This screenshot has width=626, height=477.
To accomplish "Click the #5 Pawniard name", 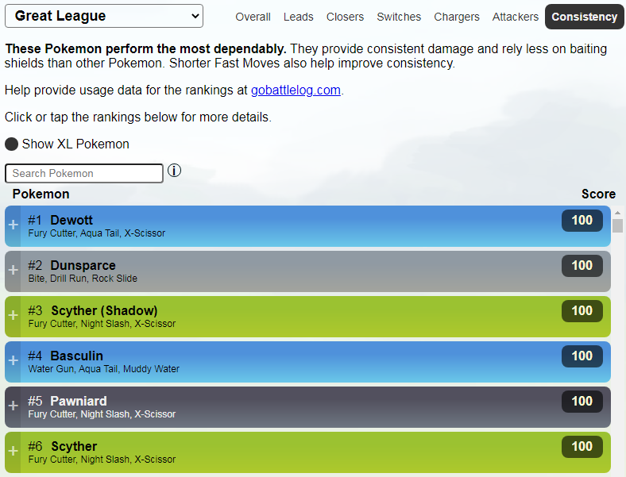I will point(78,401).
